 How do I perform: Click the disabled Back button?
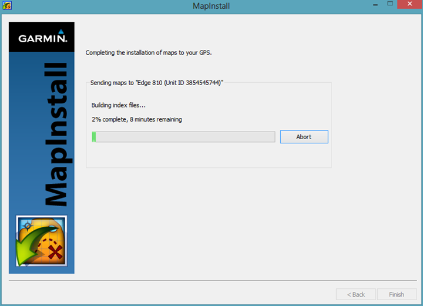click(355, 294)
